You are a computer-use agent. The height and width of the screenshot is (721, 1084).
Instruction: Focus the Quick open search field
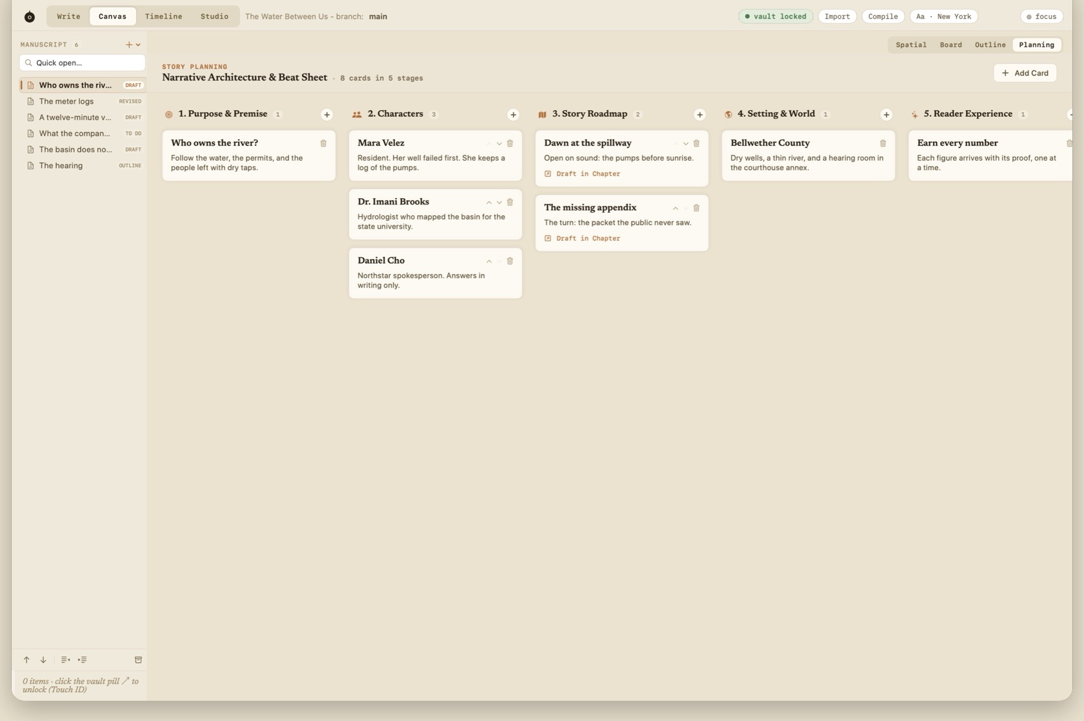[83, 63]
